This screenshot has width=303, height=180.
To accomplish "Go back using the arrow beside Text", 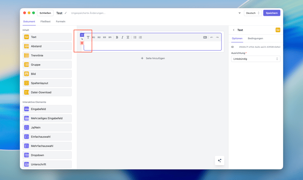I will click(234, 30).
